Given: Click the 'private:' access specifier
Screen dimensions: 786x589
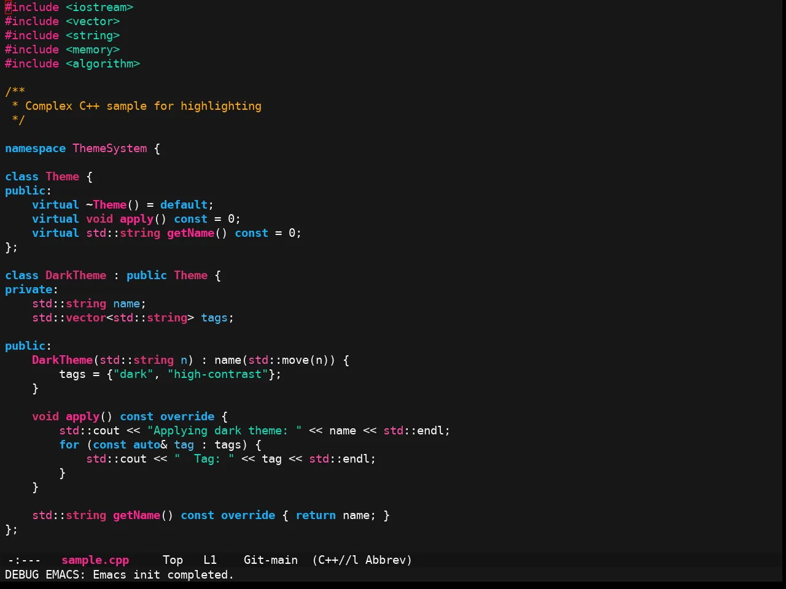Looking at the screenshot, I should pos(32,290).
